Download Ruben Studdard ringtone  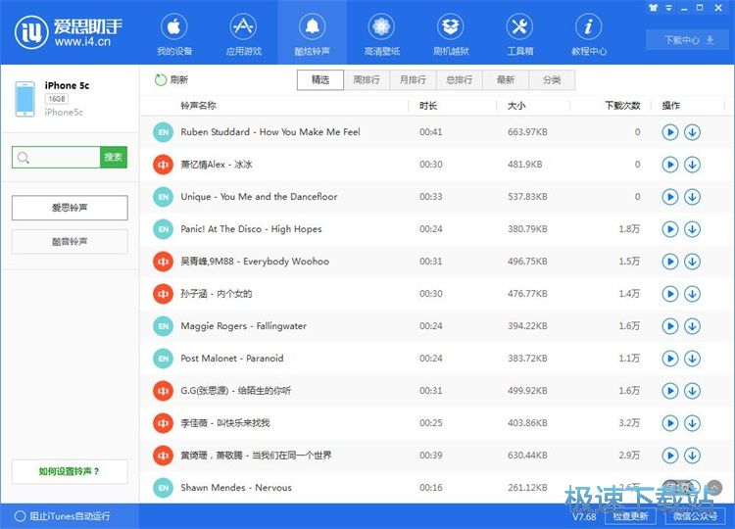692,132
